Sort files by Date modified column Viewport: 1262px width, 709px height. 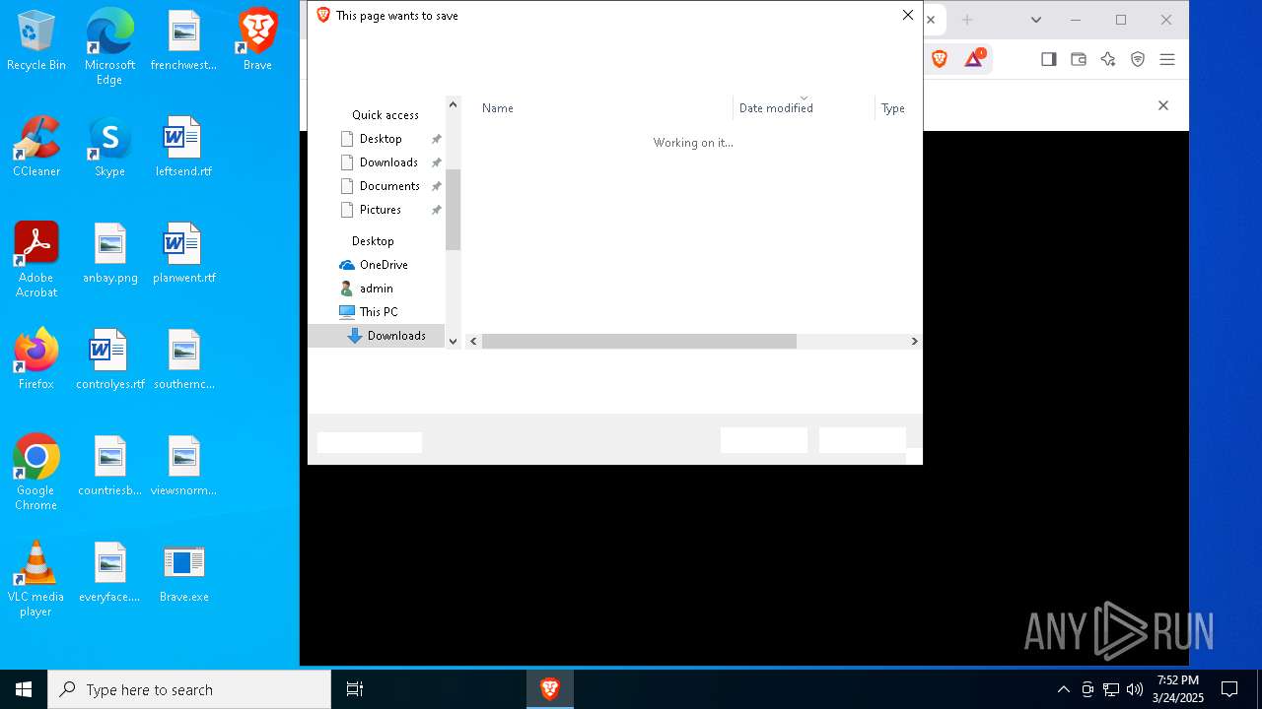pos(804,108)
